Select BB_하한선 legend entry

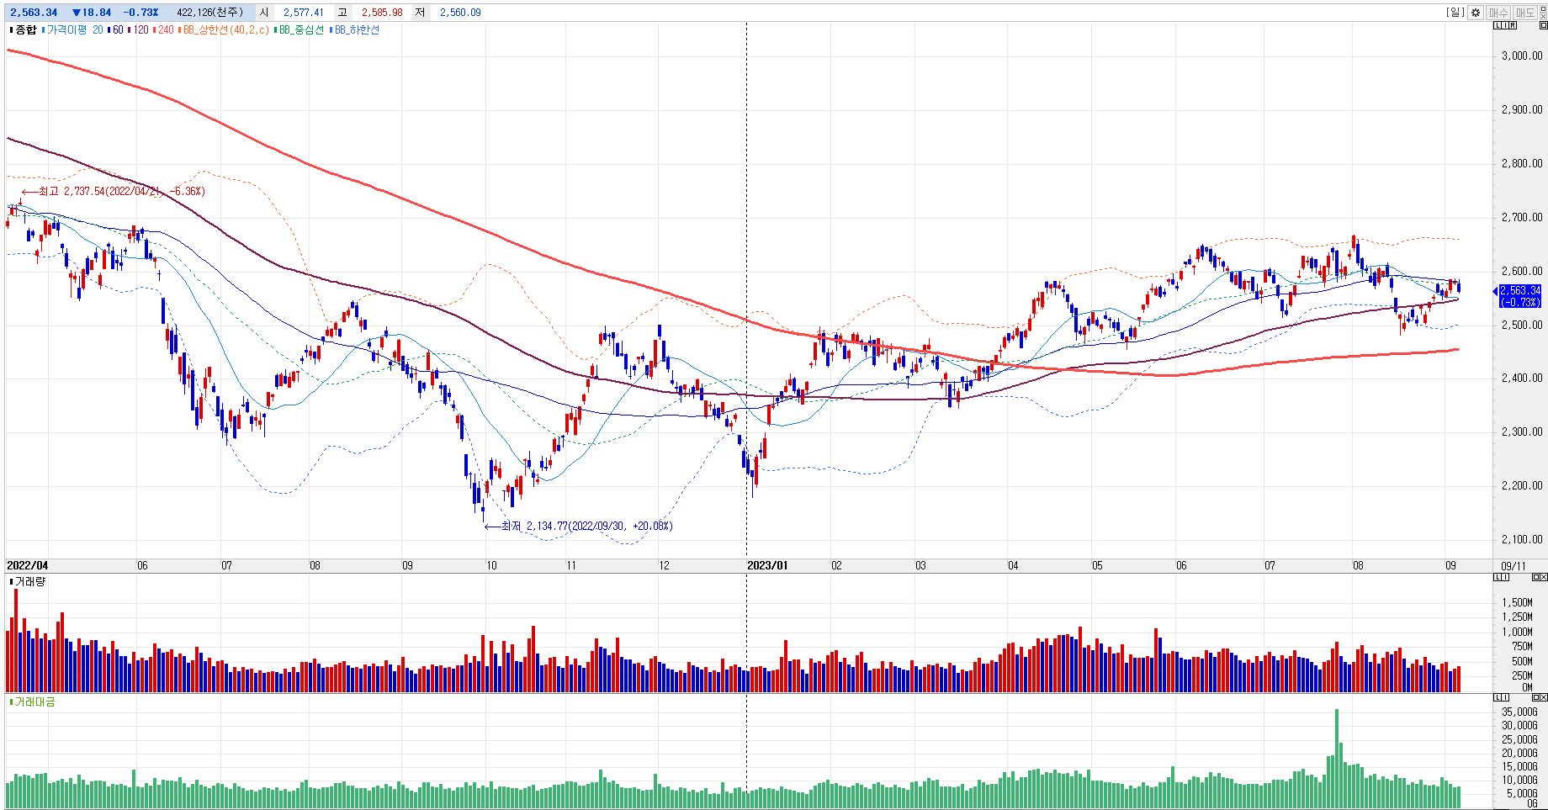[x=357, y=29]
